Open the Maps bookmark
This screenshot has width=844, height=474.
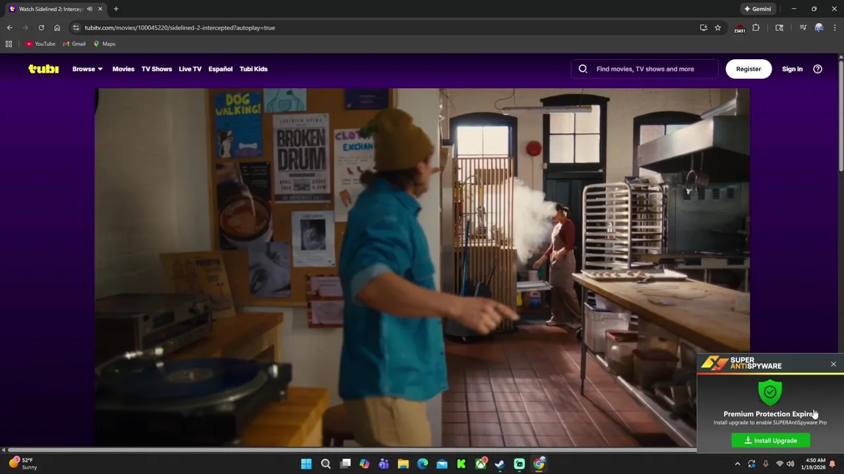(x=104, y=44)
